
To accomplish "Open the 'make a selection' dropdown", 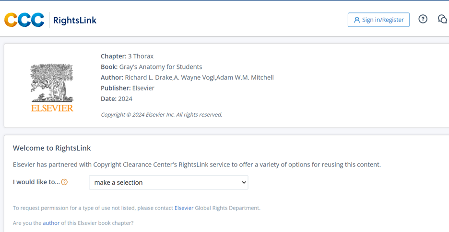I will coord(168,182).
